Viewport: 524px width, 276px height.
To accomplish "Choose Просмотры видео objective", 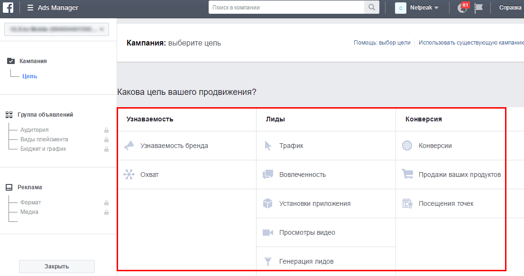I will tap(307, 232).
